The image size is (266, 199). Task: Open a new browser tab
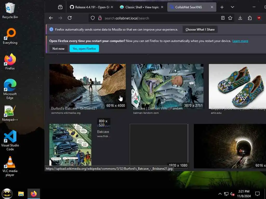click(x=222, y=7)
